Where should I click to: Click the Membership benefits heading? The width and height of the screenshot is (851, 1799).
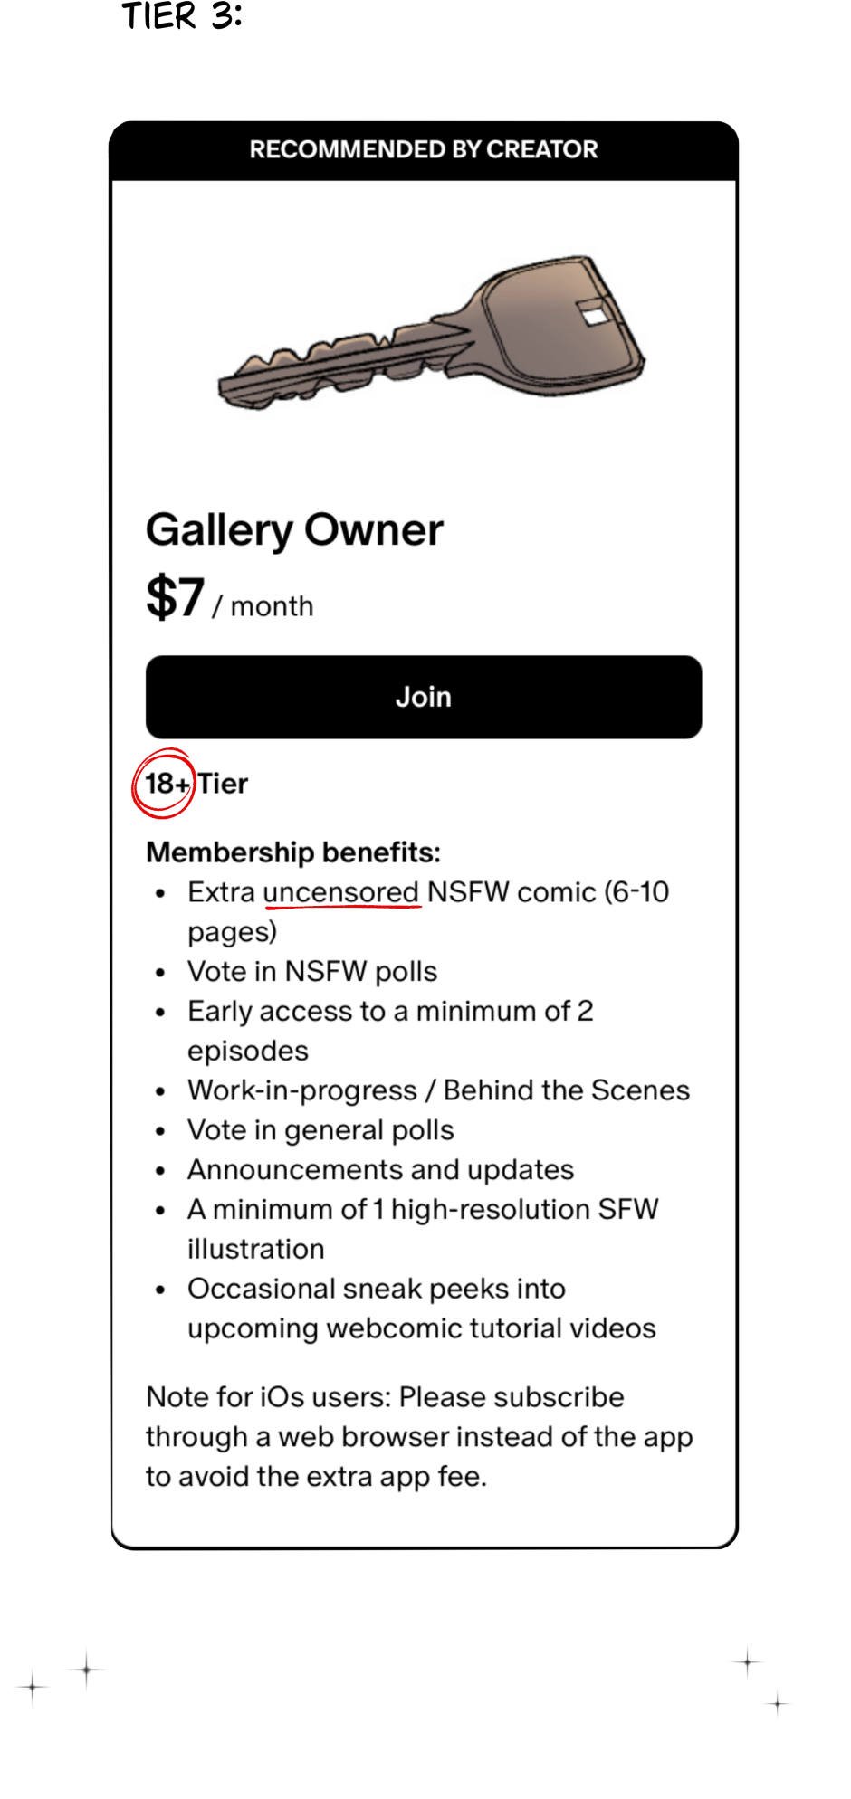pos(292,852)
